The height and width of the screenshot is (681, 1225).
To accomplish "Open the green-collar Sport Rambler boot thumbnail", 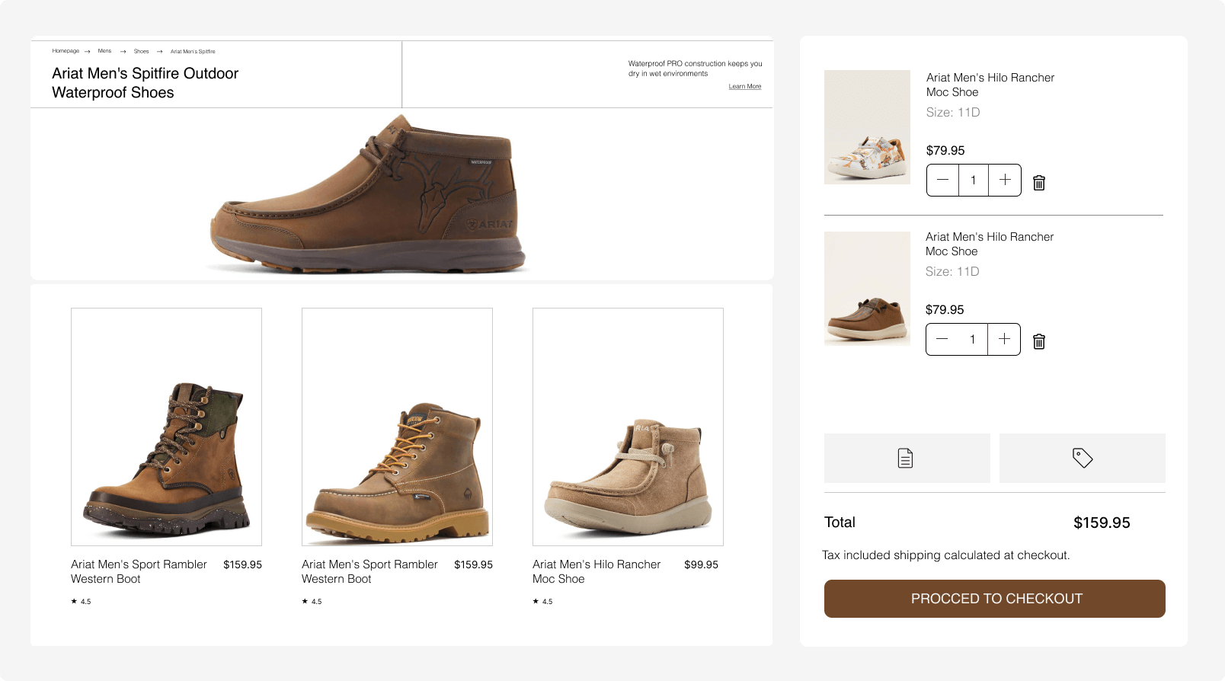I will [x=166, y=427].
